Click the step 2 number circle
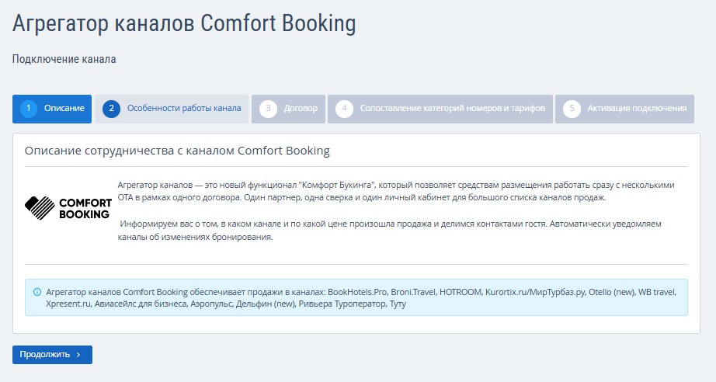 (111, 109)
